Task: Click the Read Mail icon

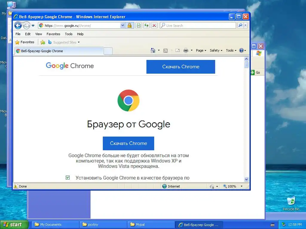Action: pos(178,50)
